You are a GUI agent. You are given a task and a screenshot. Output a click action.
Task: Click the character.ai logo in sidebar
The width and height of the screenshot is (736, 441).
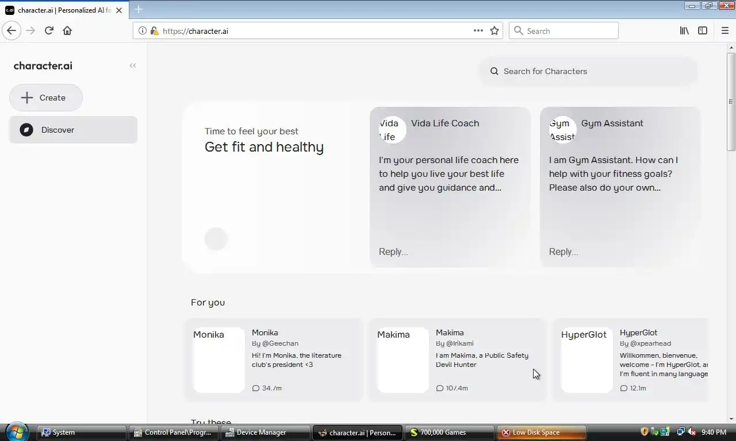pyautogui.click(x=43, y=65)
